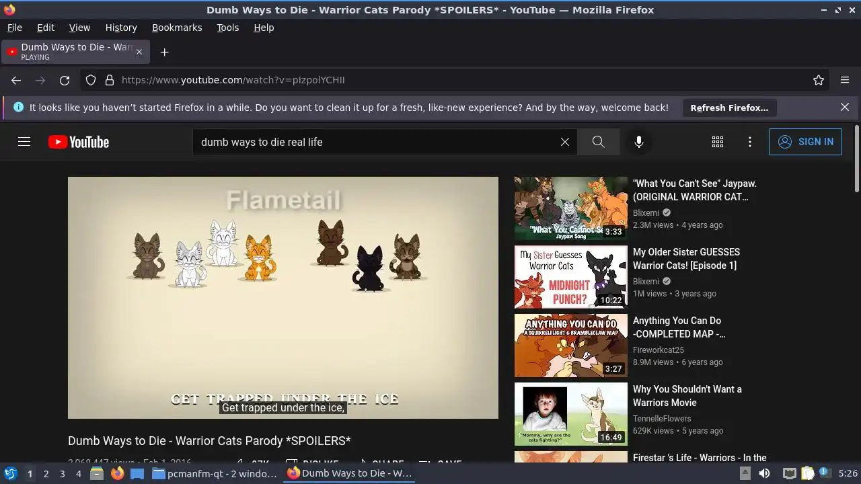Reload the current page
Screen dimensions: 861x484
[65, 80]
